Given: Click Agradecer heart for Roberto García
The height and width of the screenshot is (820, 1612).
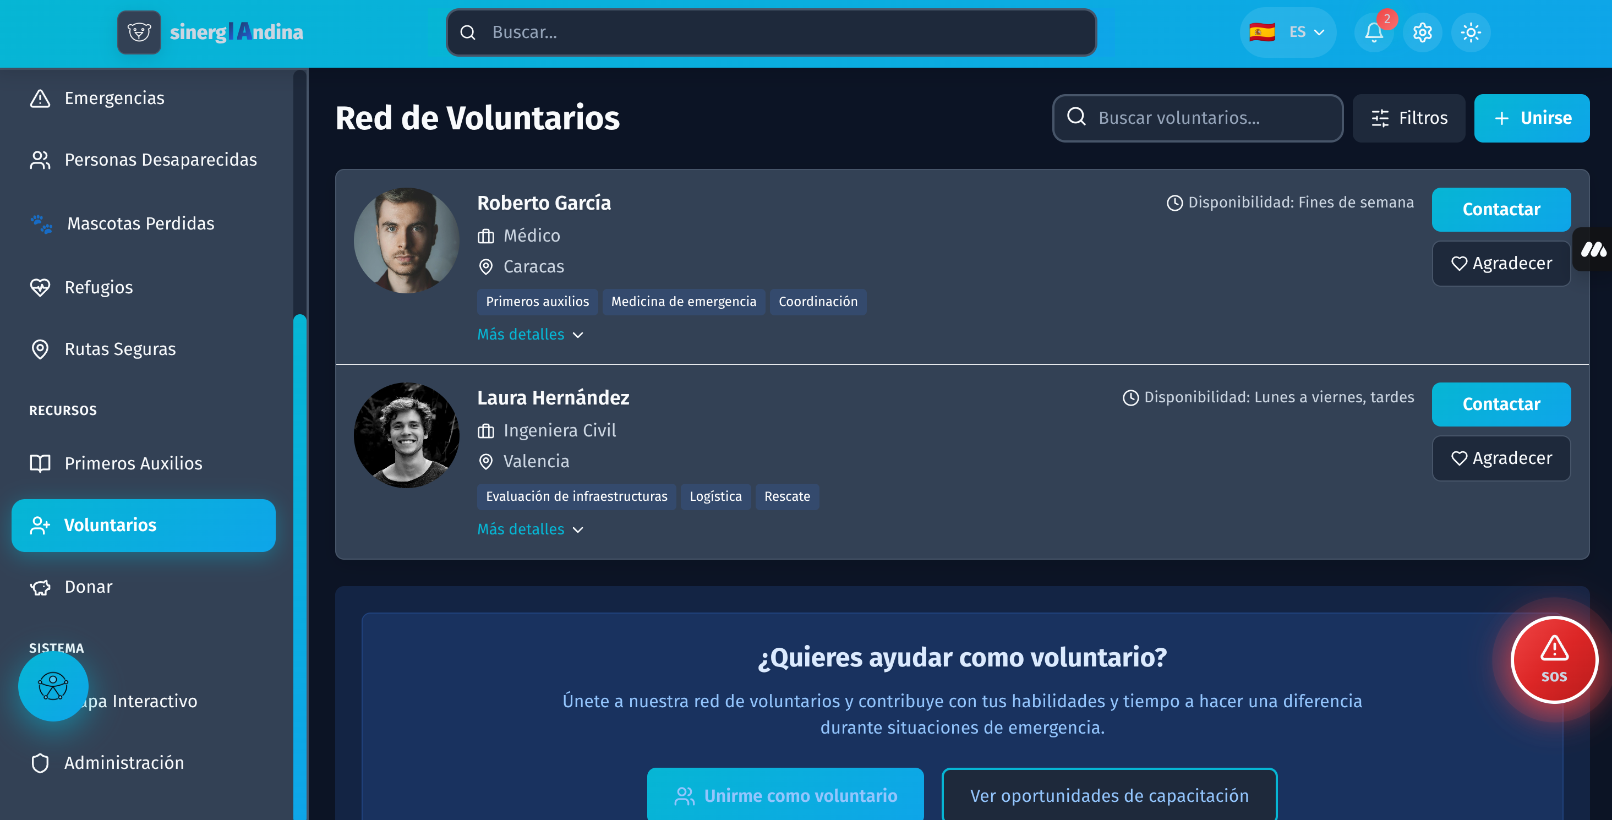Looking at the screenshot, I should 1501,264.
